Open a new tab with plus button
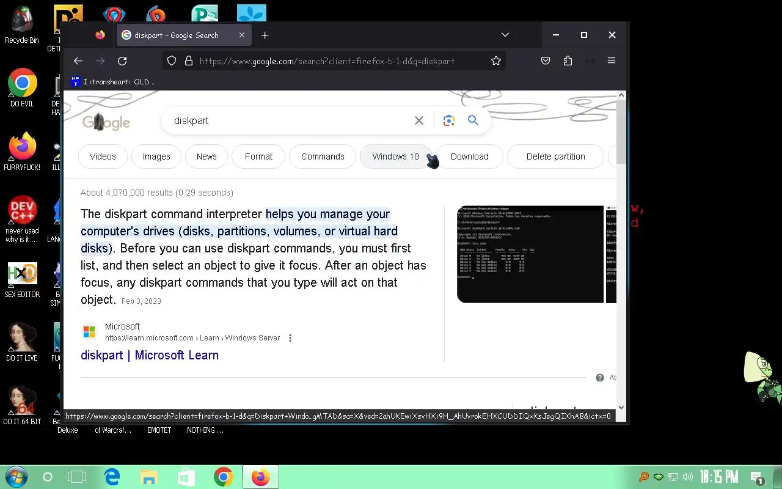782x489 pixels. coord(265,35)
